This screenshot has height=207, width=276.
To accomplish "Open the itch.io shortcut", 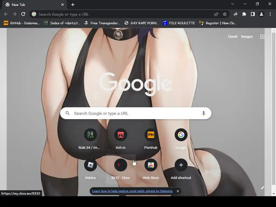I will [x=120, y=139].
